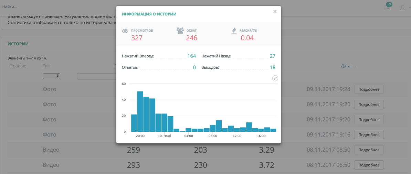Click the Нажатий Вперед value 164
Viewport: 411px width, 174px height.
pyautogui.click(x=191, y=56)
